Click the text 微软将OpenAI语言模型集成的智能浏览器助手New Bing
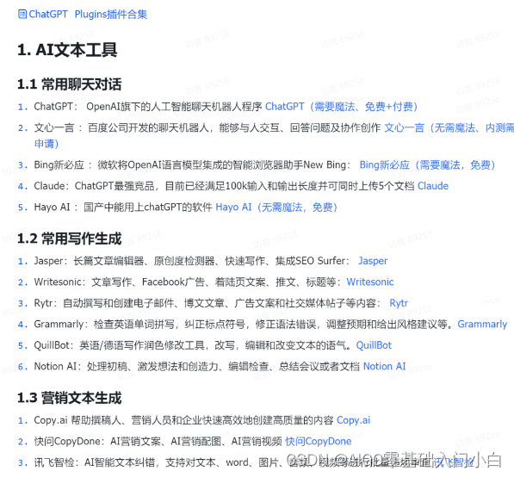514x477 pixels. [x=222, y=165]
